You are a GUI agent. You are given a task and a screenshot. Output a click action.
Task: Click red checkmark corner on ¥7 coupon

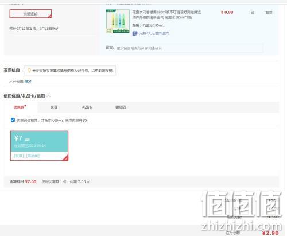[65, 158]
